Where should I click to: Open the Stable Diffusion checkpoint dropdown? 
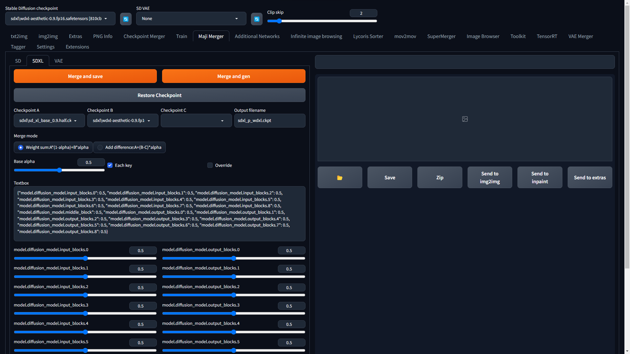coord(60,19)
